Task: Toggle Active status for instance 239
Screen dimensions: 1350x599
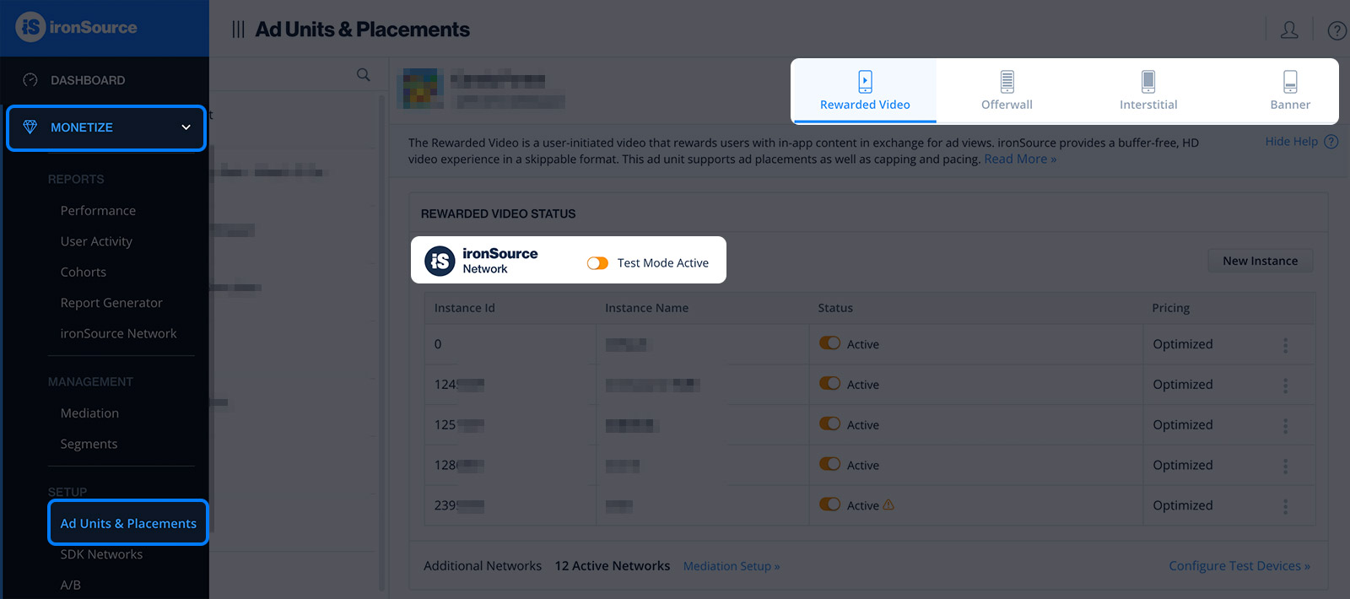Action: [829, 505]
